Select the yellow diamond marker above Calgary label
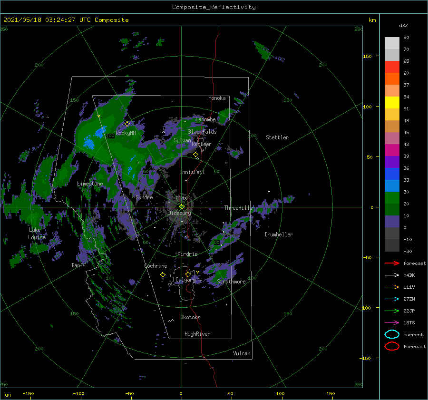Image resolution: width=428 pixels, height=400 pixels. click(x=188, y=274)
